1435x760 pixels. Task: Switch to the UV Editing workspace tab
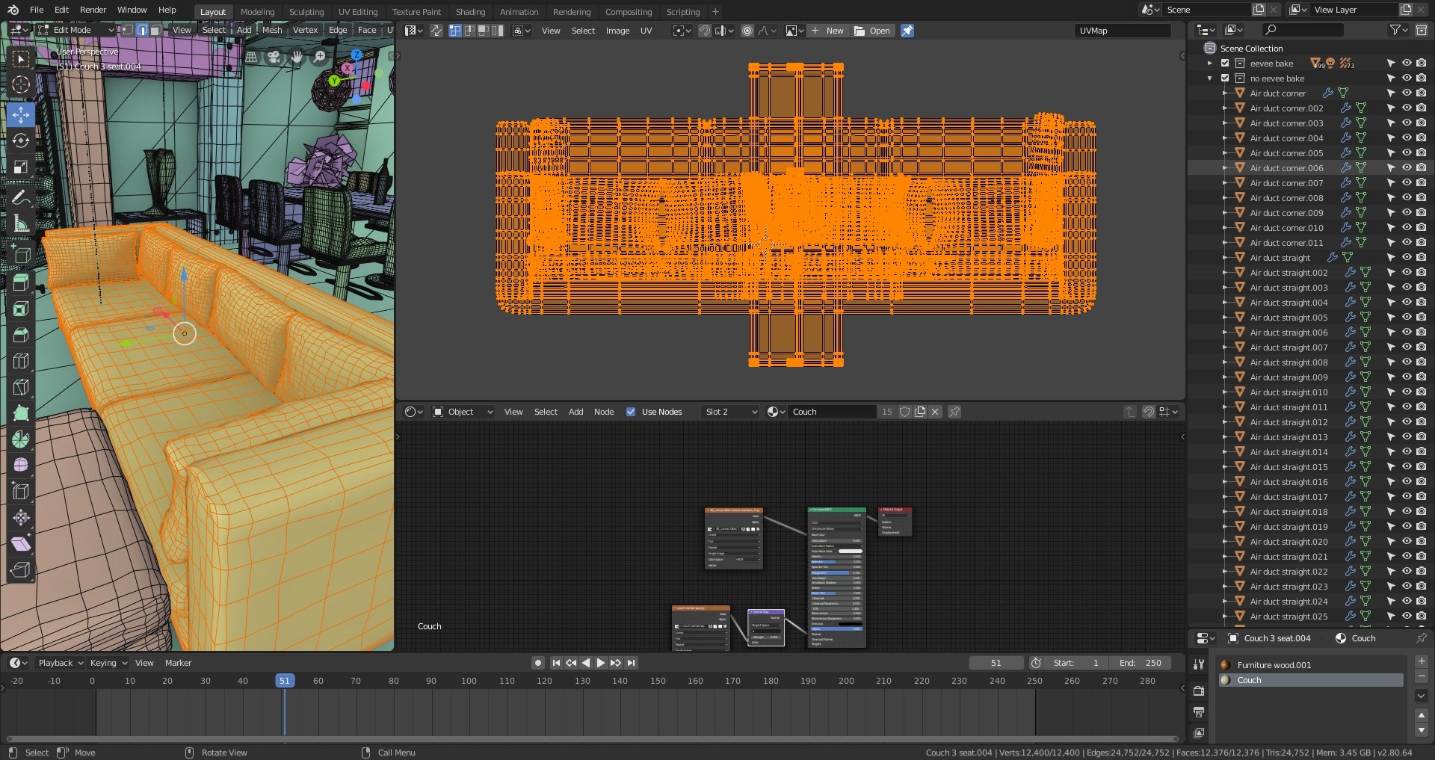[x=358, y=12]
